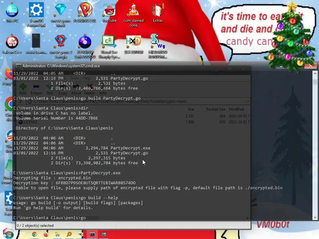Open the Windows Start button
319x239 pixels.
(8, 234)
